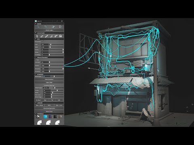Collapse the Advance Parameters section

[36, 57]
